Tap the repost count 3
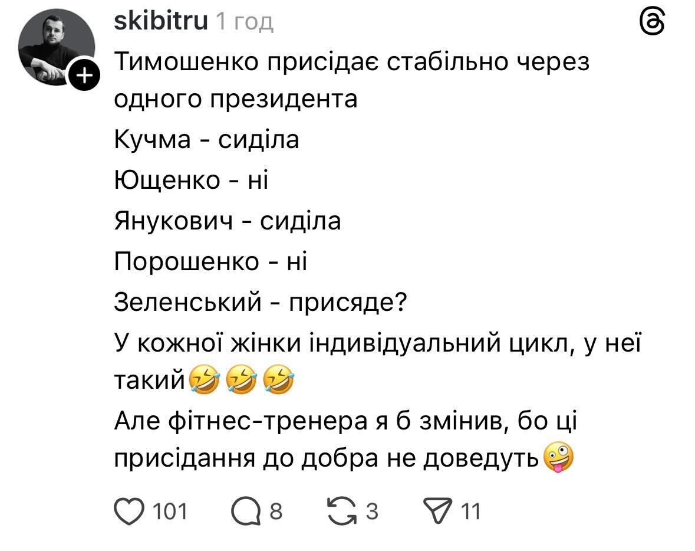Image resolution: width=695 pixels, height=551 pixels. pyautogui.click(x=371, y=511)
